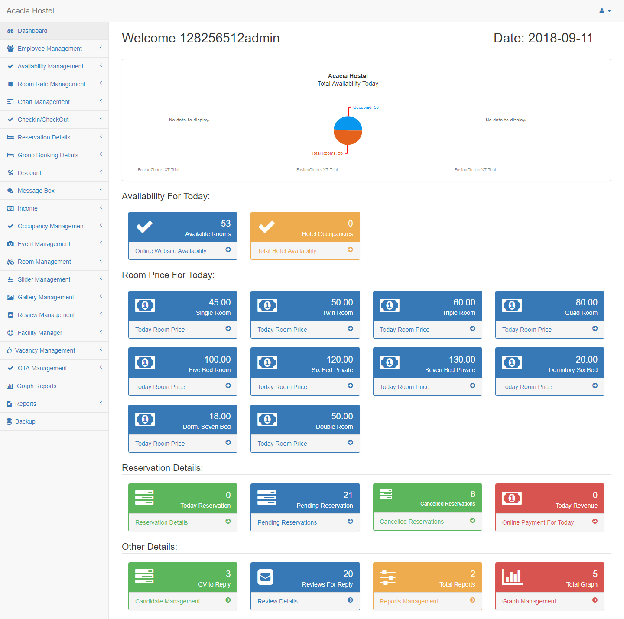Viewport: 624px width, 619px height.
Task: Click the Dashboard speedometer icon in sidebar
Action: tap(10, 31)
